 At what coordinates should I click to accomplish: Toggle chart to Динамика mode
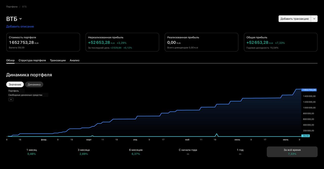click(34, 84)
